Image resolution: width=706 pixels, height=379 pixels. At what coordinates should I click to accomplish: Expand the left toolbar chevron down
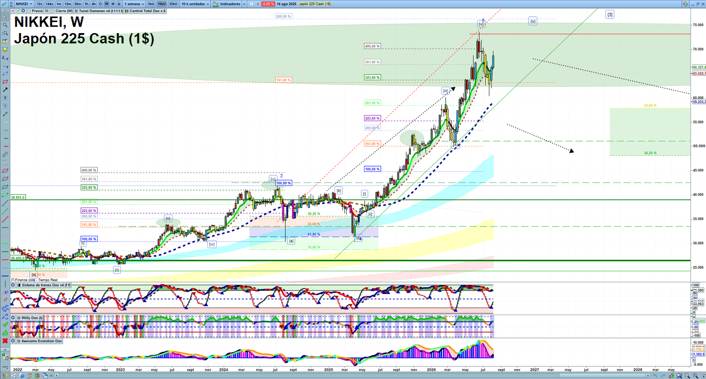(4, 349)
